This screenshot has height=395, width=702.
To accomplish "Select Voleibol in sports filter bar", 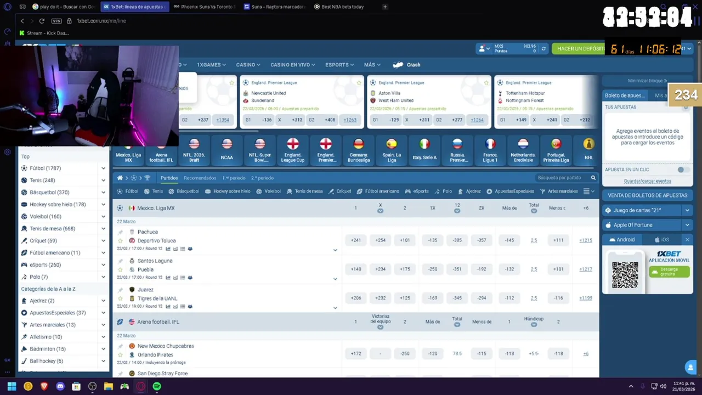I will coord(269,191).
